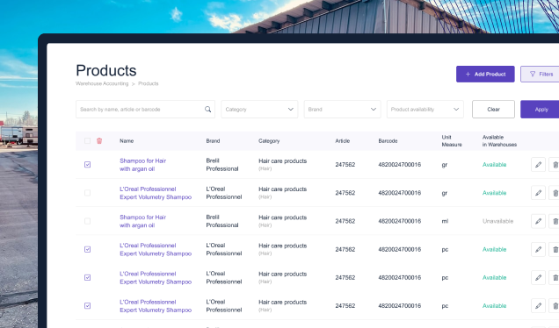Open Shampoo for Hair link in ml row
The width and height of the screenshot is (559, 328).
pos(142,221)
